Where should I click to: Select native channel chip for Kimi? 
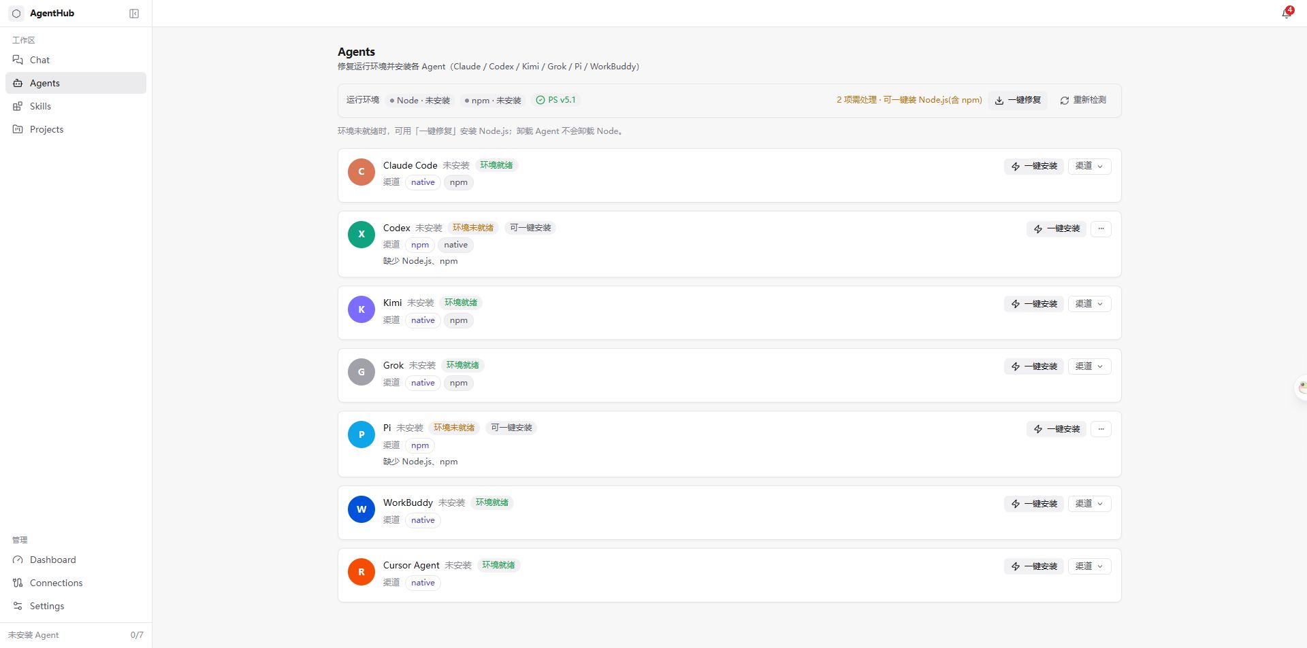click(x=423, y=320)
